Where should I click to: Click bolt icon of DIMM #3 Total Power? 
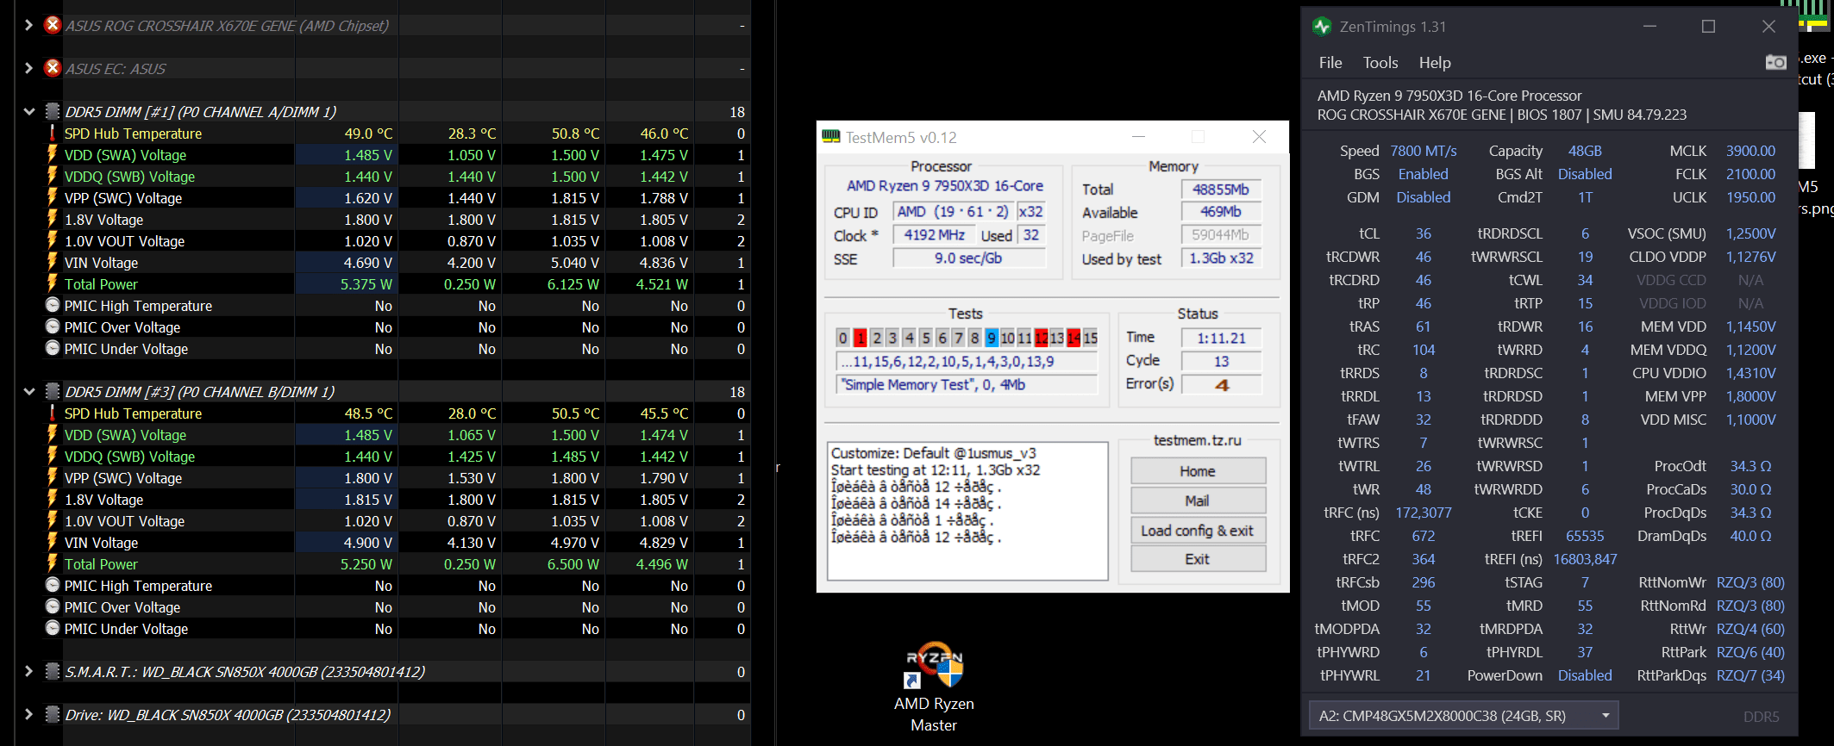53,563
